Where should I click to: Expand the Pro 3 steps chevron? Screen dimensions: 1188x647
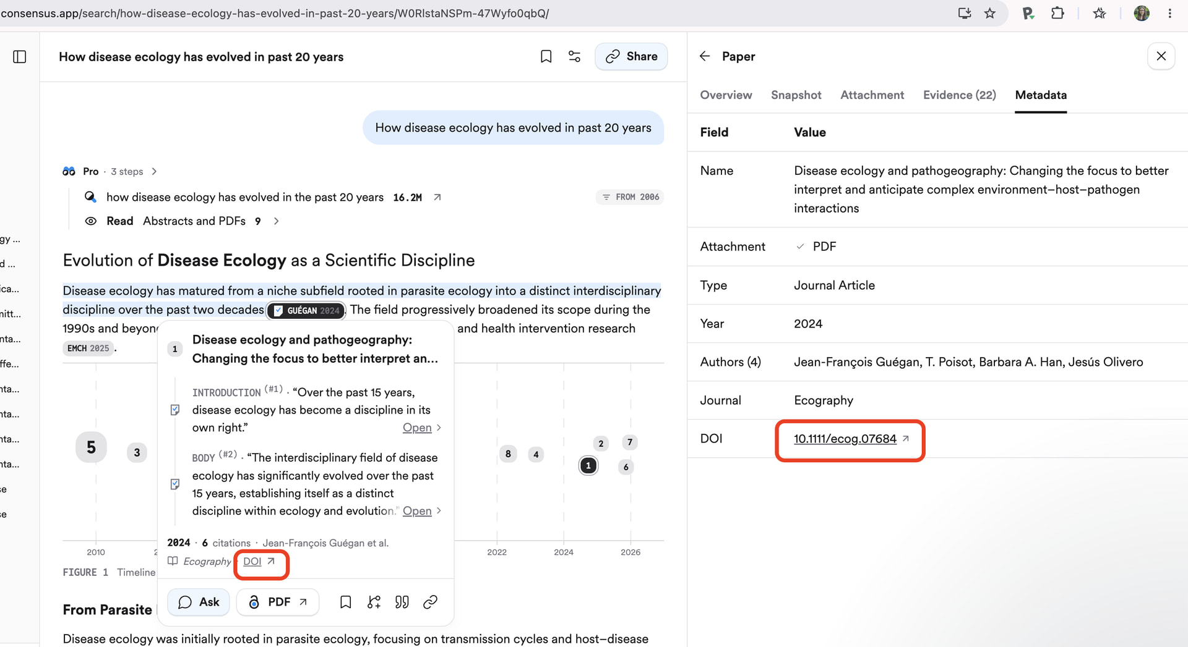(x=154, y=171)
